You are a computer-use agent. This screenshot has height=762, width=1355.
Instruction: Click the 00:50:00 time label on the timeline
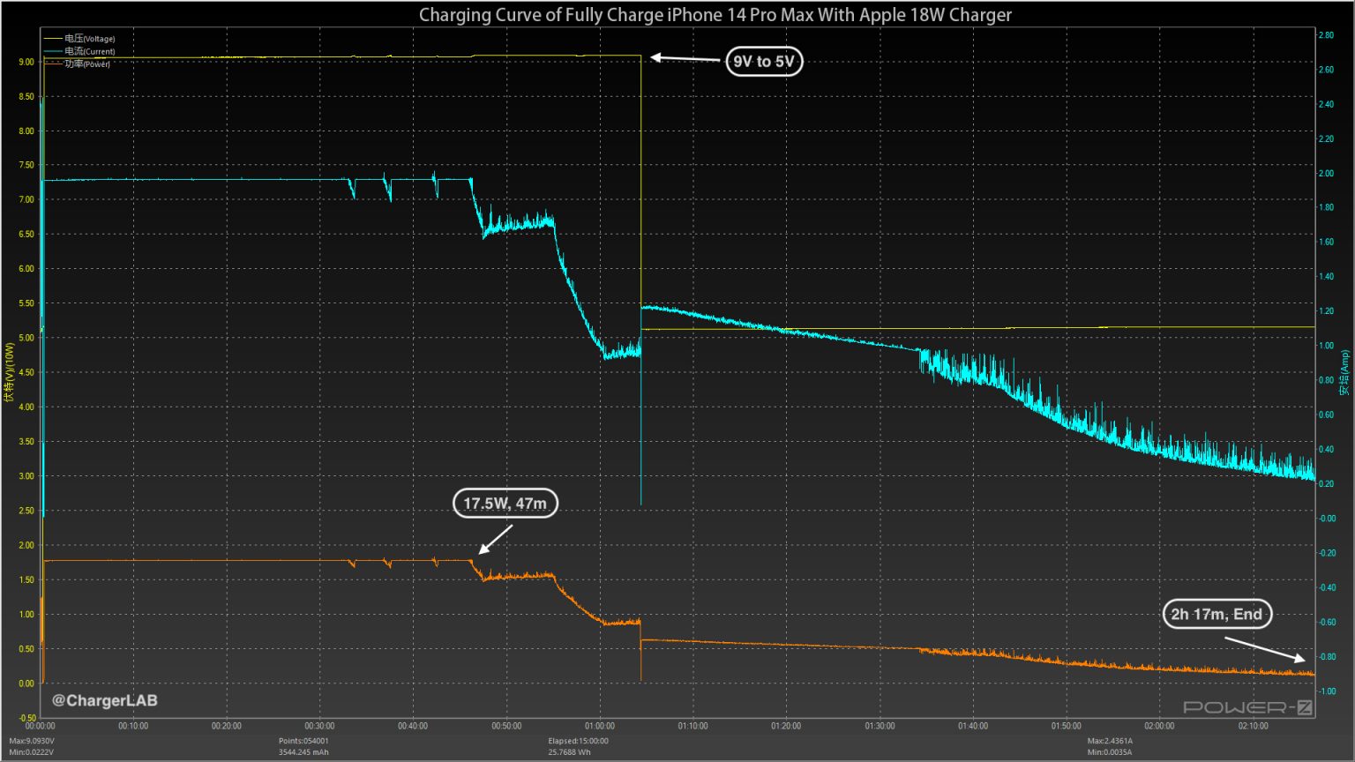point(505,725)
